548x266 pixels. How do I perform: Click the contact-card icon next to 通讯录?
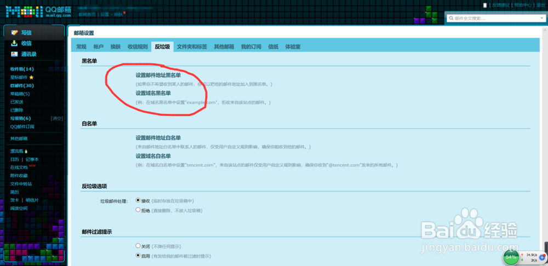click(14, 54)
